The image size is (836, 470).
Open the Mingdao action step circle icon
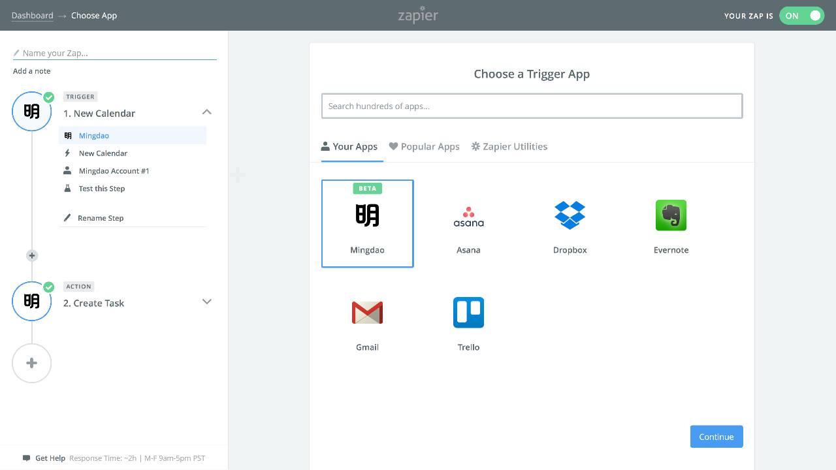[x=31, y=301]
